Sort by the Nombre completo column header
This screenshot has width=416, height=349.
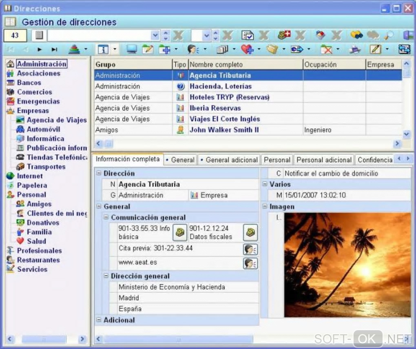(246, 64)
